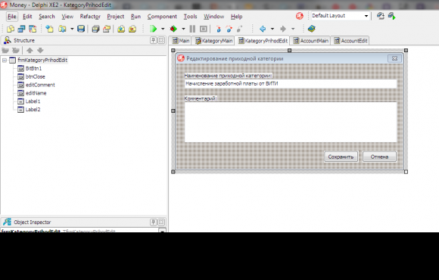This screenshot has width=439, height=280.
Task: Switch to the AccountMain tab
Action: 310,41
